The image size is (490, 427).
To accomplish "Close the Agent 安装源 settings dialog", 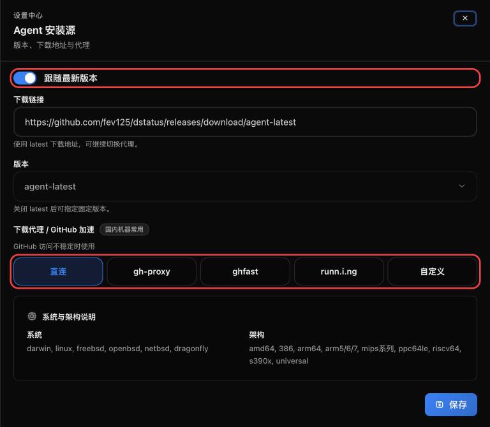I will pos(464,18).
